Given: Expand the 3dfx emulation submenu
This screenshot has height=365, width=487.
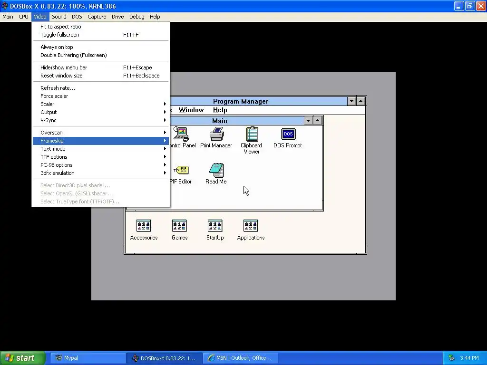Looking at the screenshot, I should click(x=101, y=173).
